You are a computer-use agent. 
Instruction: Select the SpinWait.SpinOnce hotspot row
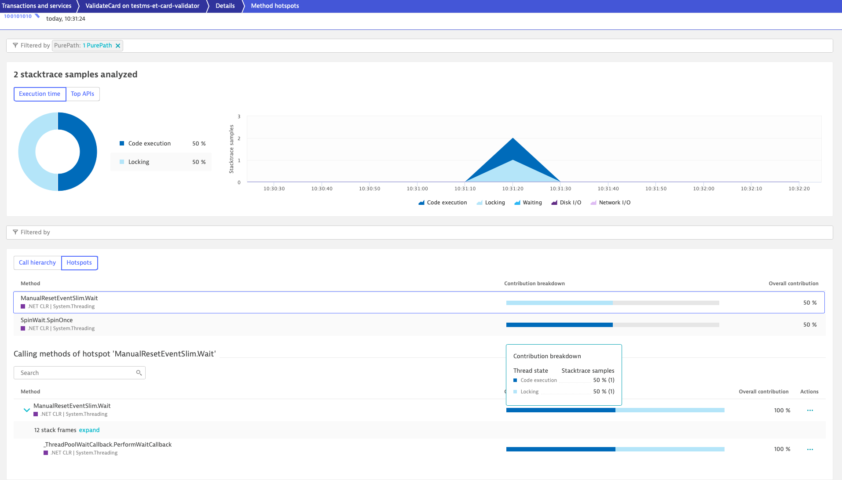point(419,324)
